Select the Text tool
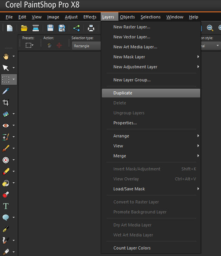 [6, 206]
